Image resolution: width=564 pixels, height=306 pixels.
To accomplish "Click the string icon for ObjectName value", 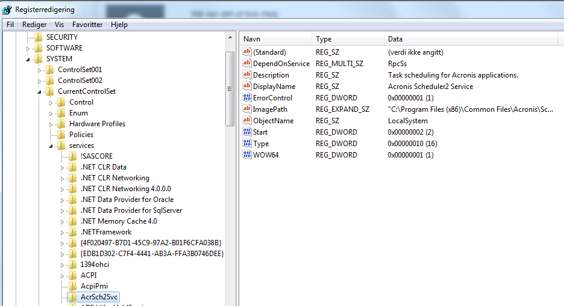I will tap(247, 120).
